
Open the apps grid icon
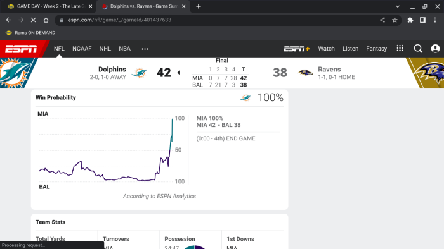(400, 48)
